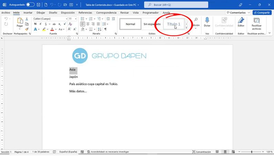This screenshot has width=274, height=156.
Task: Cut selection with the scissors icon
Action: [x=27, y=19]
